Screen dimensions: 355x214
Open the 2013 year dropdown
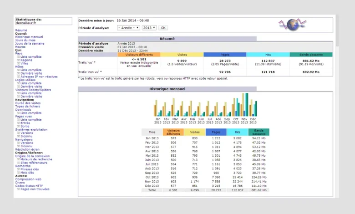(x=149, y=28)
